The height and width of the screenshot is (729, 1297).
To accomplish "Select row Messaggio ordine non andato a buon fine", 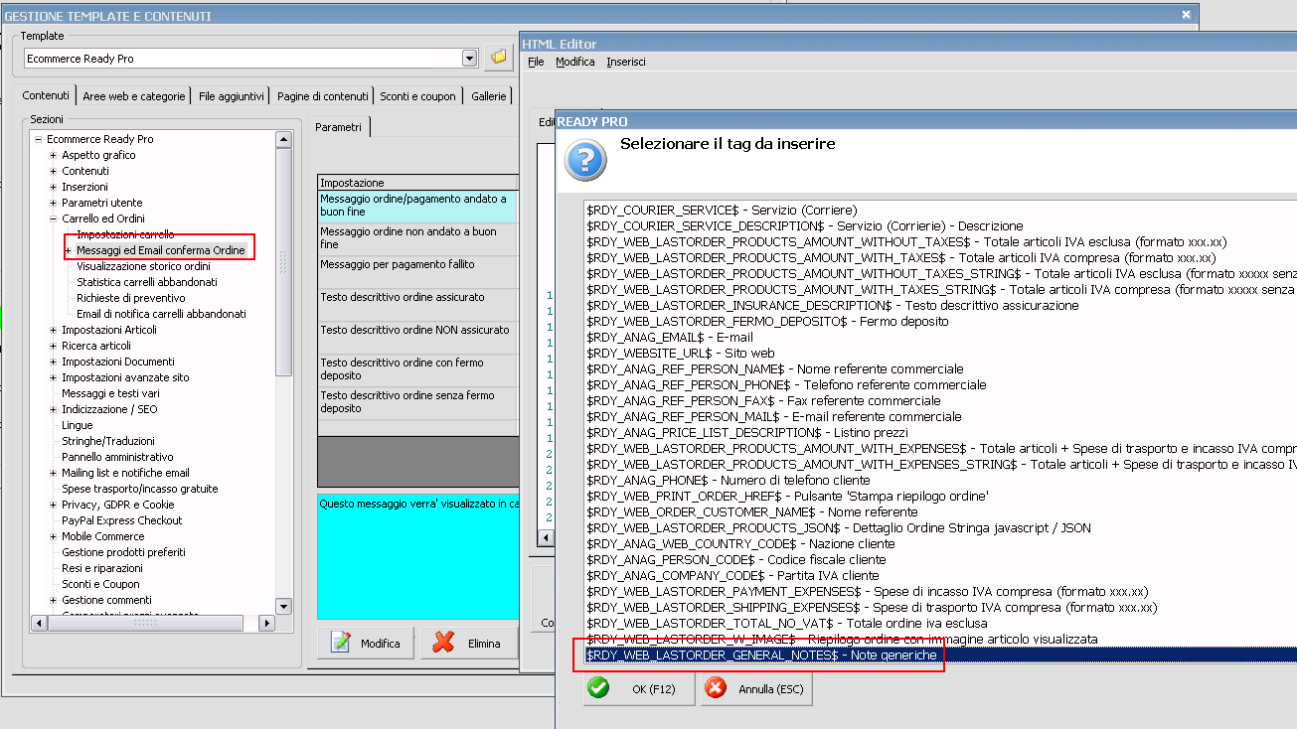I will point(417,239).
